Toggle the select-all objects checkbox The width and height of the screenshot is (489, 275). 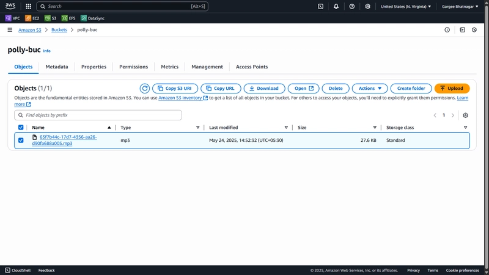coord(21,127)
